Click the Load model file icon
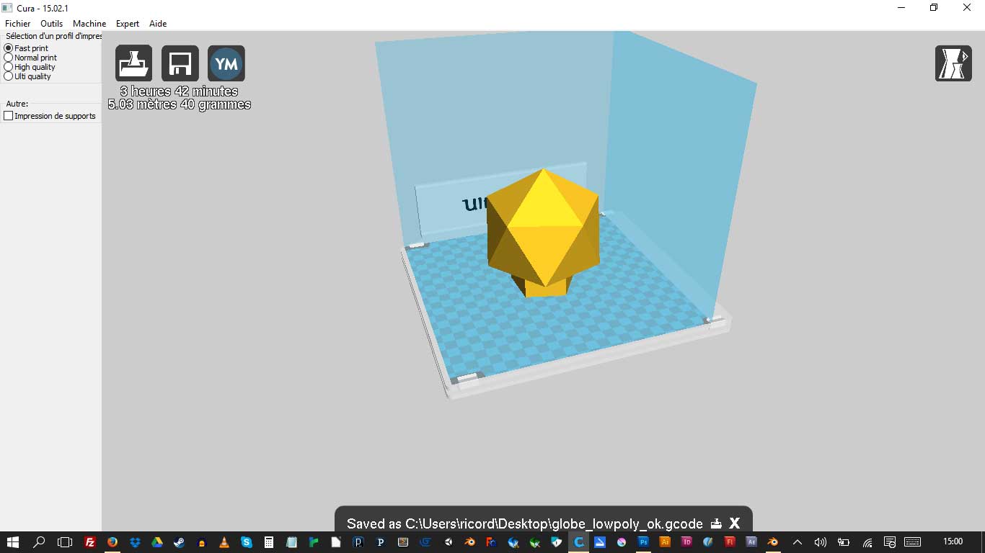This screenshot has height=553, width=985. pyautogui.click(x=133, y=63)
